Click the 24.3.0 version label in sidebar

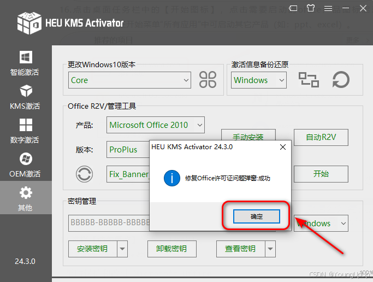[x=25, y=261]
